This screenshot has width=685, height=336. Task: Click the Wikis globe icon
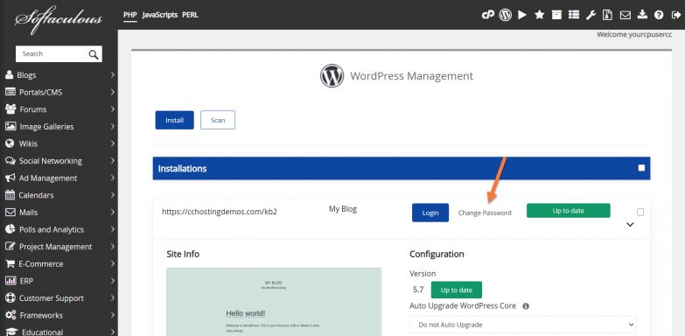[x=10, y=143]
